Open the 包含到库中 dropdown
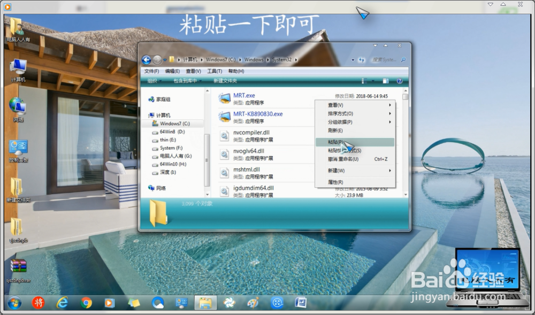 click(188, 81)
